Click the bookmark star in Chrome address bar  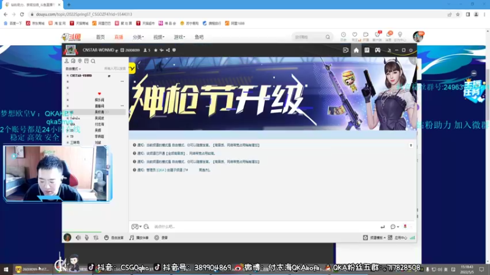[x=458, y=14]
